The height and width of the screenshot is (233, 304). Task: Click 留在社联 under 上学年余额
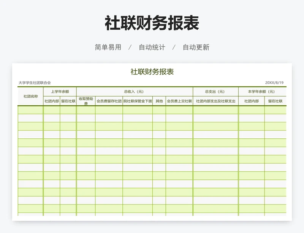coord(68,101)
